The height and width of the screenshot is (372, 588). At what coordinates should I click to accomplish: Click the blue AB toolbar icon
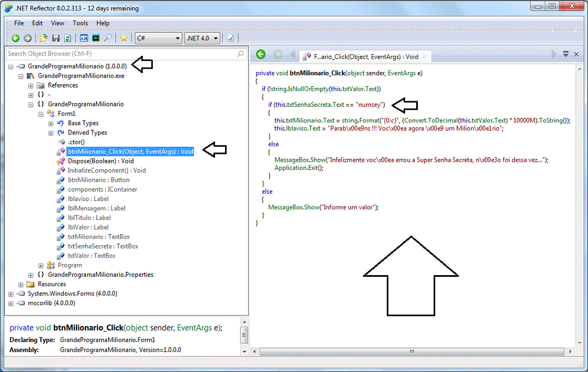[x=84, y=38]
